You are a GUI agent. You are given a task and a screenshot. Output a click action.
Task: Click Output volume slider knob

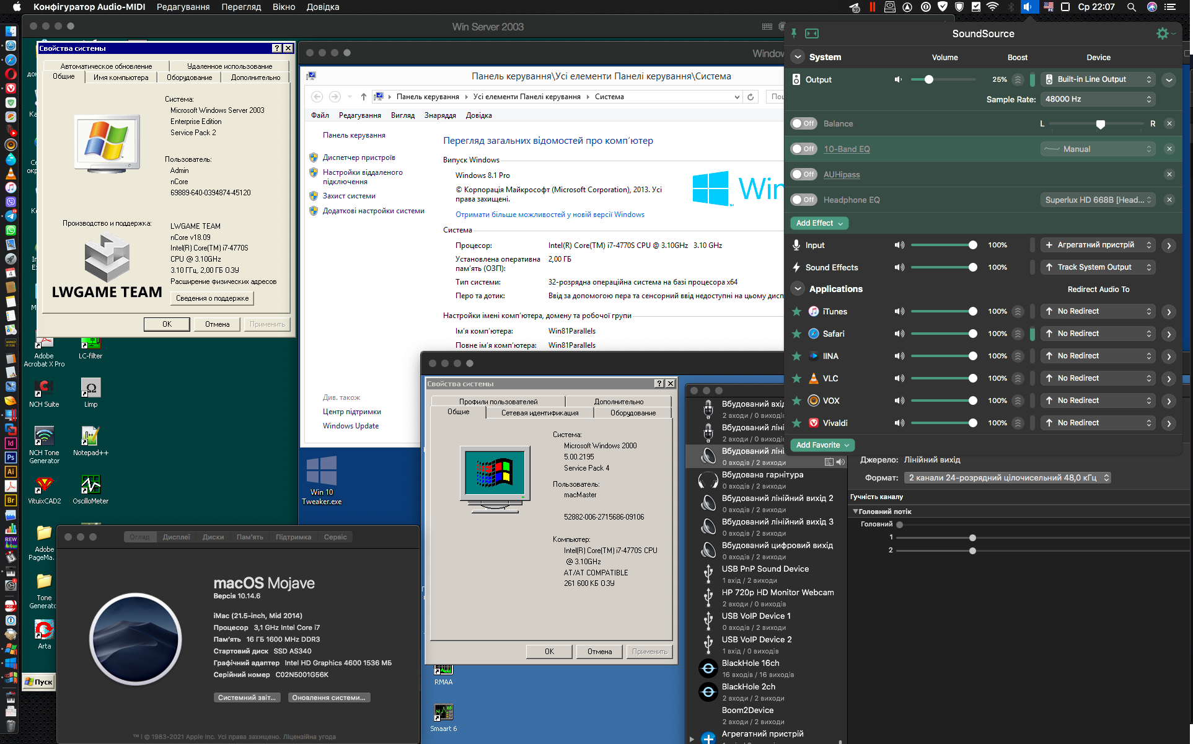pos(928,79)
